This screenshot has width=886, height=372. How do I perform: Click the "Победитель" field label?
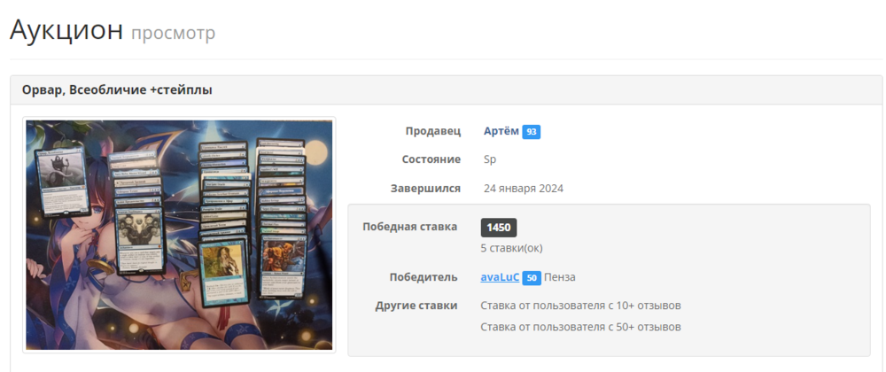[424, 277]
